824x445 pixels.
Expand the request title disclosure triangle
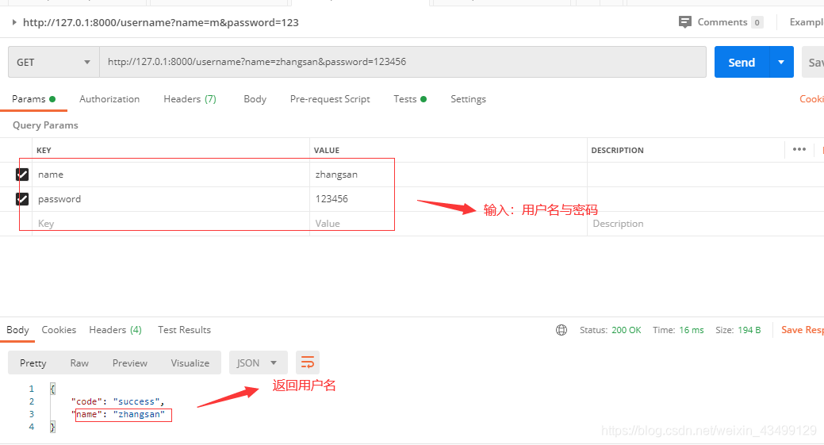tap(14, 22)
